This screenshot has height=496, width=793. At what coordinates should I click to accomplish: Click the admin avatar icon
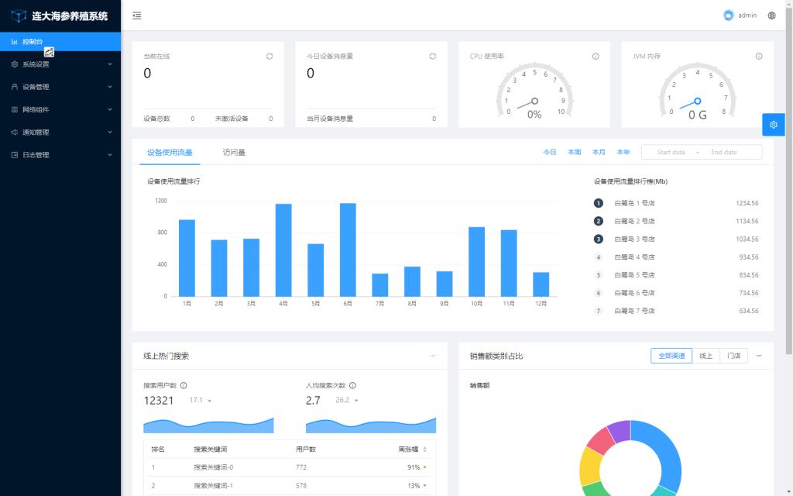pos(728,15)
